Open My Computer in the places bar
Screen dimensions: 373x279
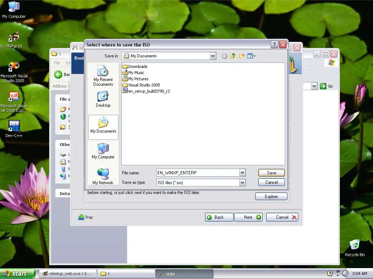[103, 151]
